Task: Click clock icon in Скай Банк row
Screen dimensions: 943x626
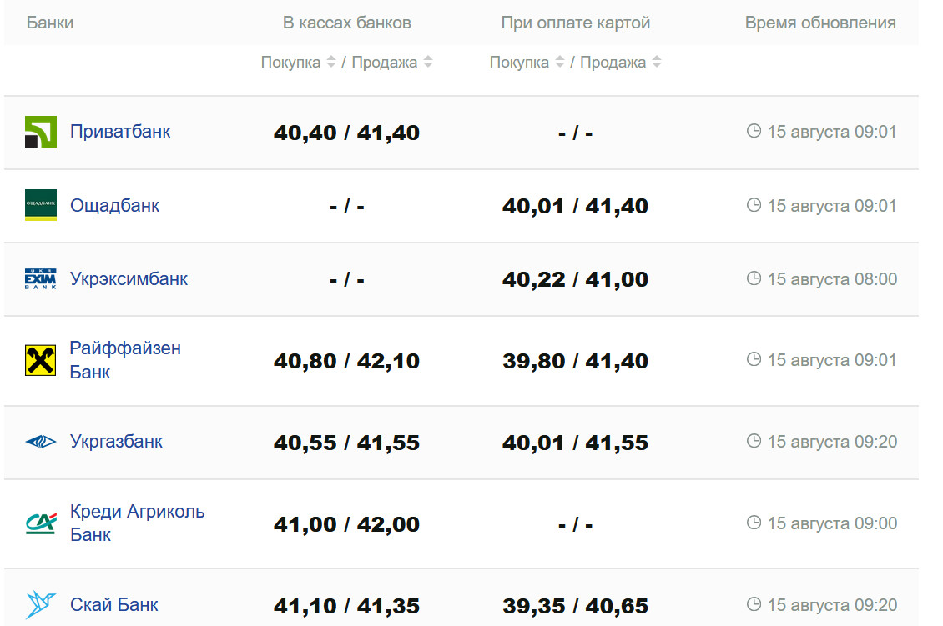Action: (754, 604)
